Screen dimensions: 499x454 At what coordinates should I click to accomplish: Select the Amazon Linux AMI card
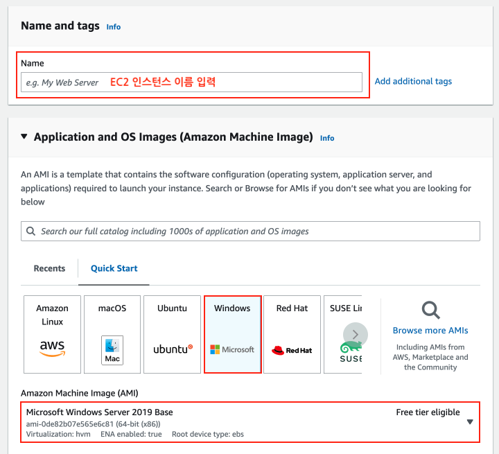[x=52, y=334]
